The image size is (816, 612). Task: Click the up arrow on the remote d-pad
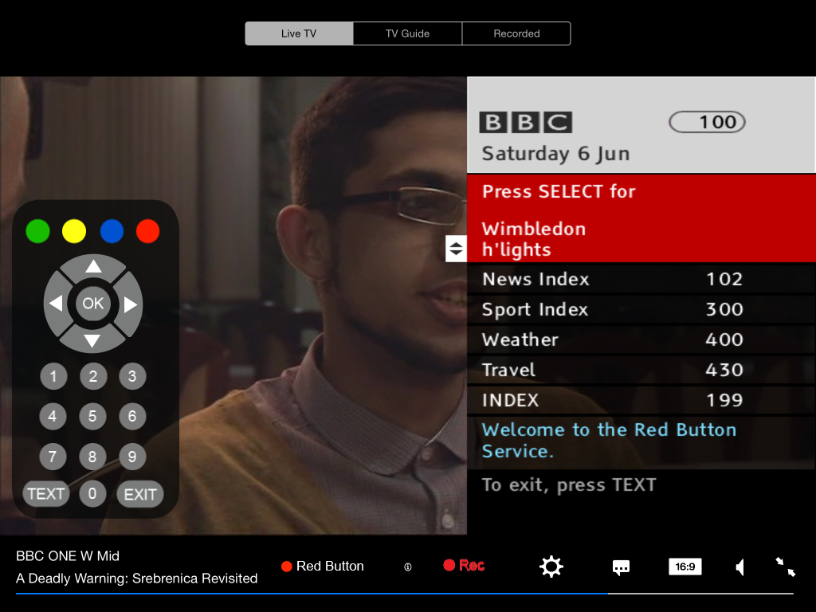pyautogui.click(x=93, y=266)
